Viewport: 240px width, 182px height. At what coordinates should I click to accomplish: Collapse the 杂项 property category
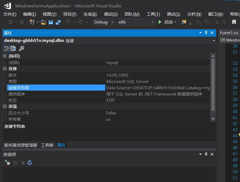point(5,106)
